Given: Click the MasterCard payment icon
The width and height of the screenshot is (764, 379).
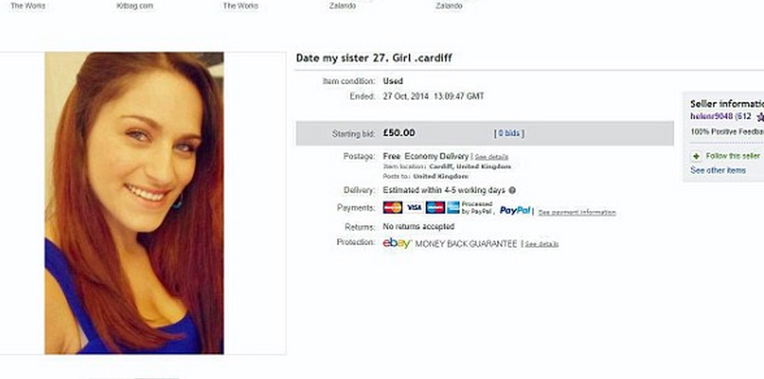Looking at the screenshot, I should [392, 207].
